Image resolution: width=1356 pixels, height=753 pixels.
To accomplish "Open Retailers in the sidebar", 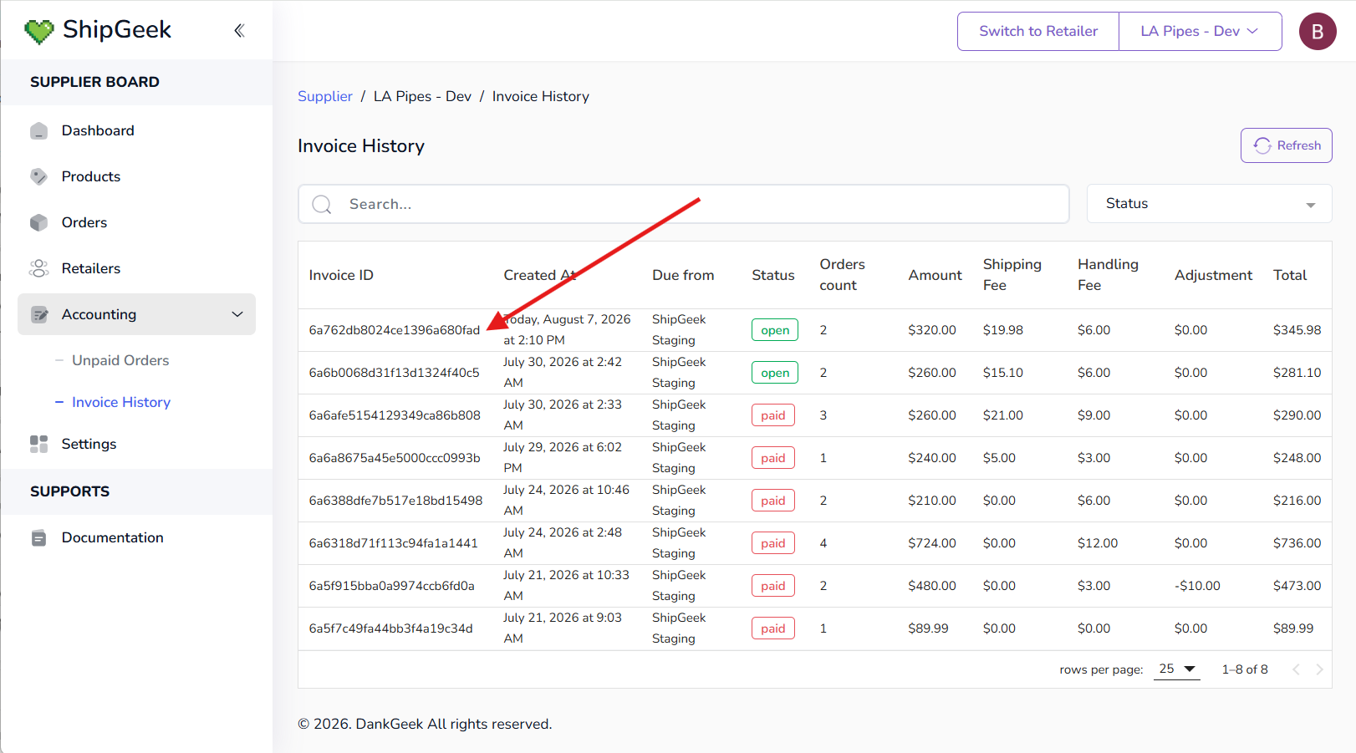I will tap(136, 268).
